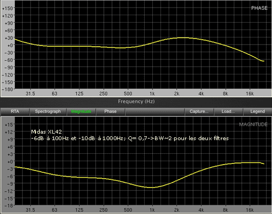Click the Load... button
This screenshot has width=272, height=214.
click(x=228, y=111)
